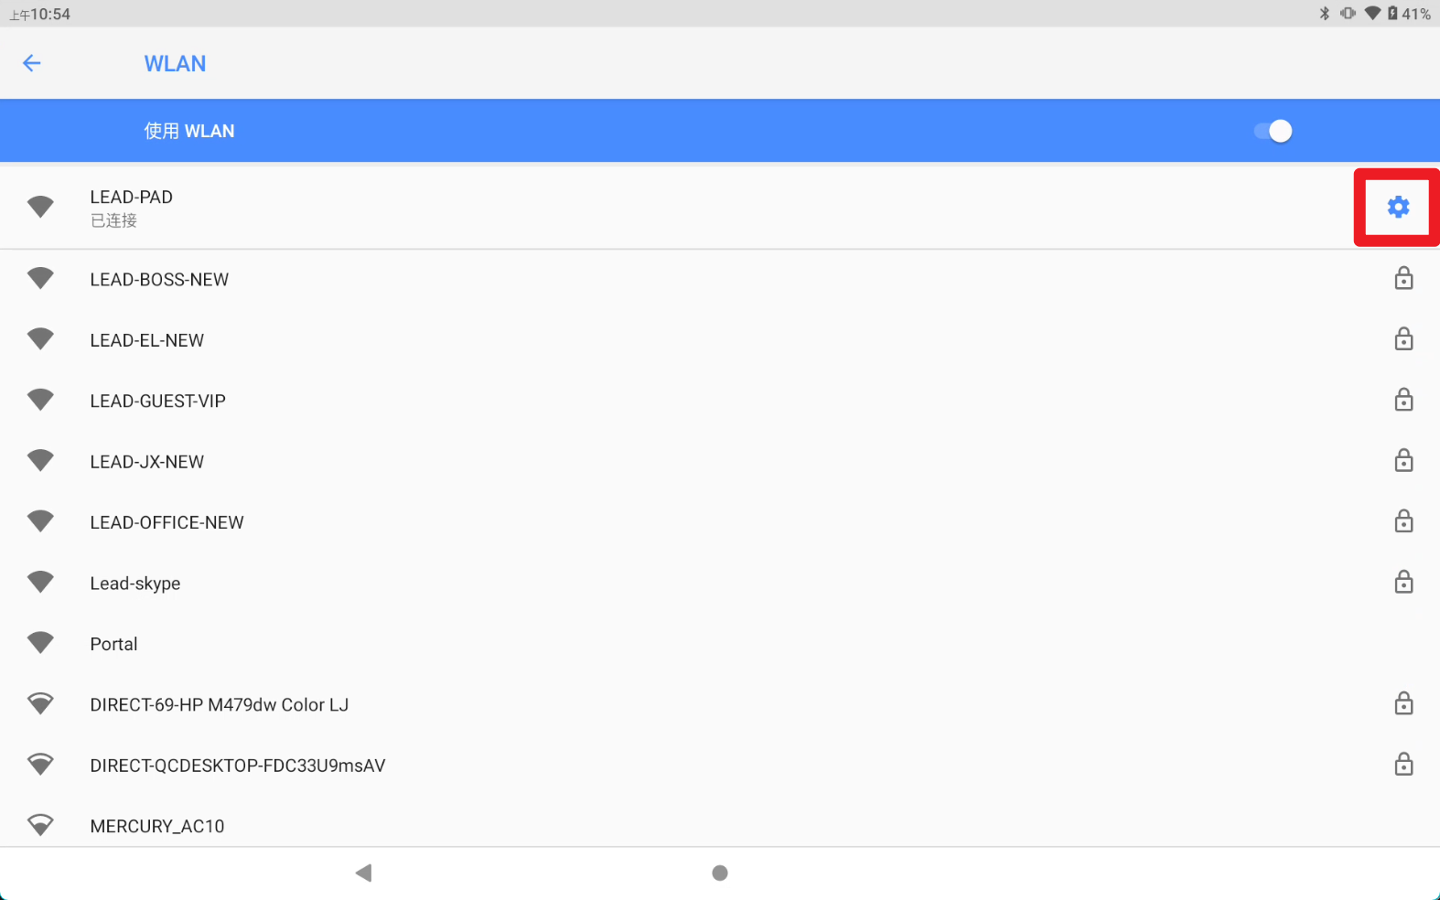Turn off the Use WLAN switch
The image size is (1440, 900).
1273,131
